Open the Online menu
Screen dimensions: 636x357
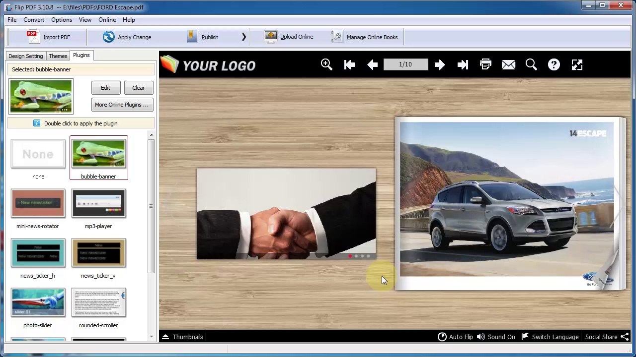(x=107, y=20)
